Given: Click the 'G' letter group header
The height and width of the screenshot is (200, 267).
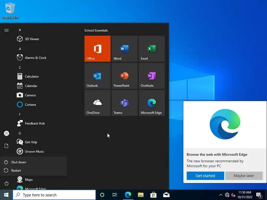Looking at the screenshot, I should pyautogui.click(x=20, y=133).
